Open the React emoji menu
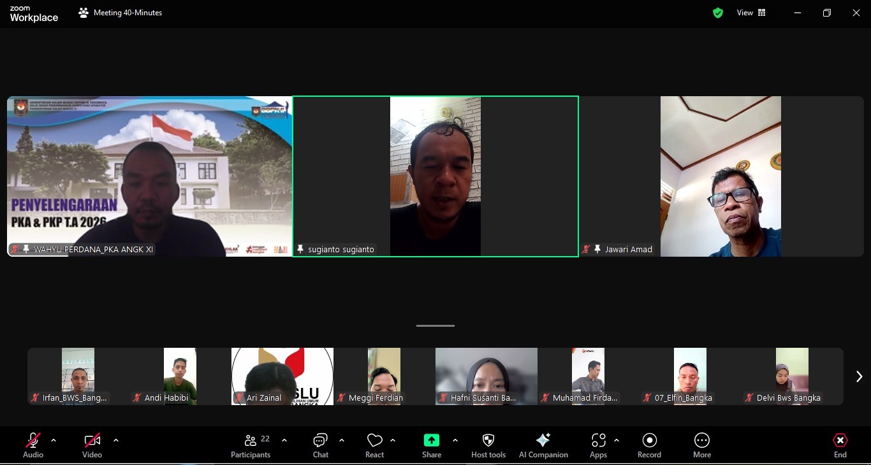 tap(374, 445)
